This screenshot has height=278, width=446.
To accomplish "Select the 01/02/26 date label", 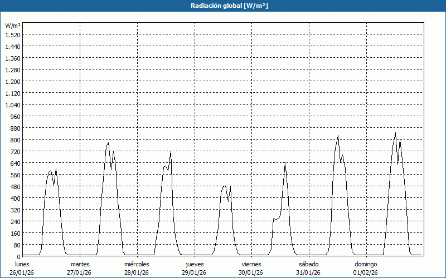I will (366, 272).
